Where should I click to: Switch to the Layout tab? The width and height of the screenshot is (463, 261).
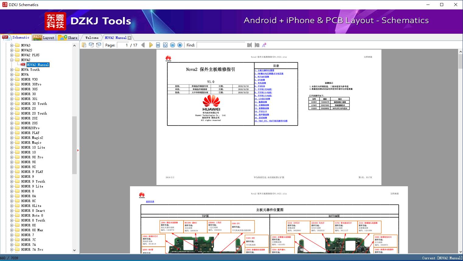coord(44,38)
